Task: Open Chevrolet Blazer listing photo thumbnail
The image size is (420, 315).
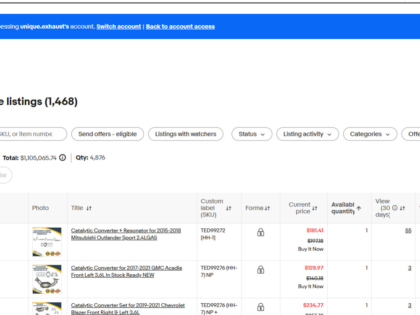Action: (47, 309)
